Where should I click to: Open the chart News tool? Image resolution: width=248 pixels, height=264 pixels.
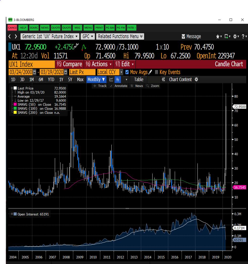tap(137, 86)
